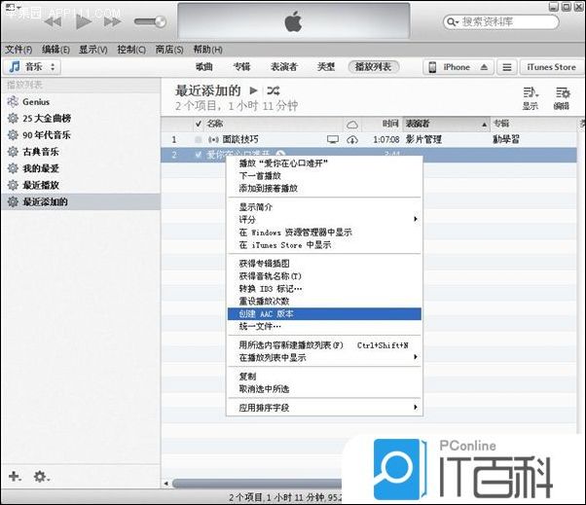This screenshot has height=505, width=586.
Task: Expand the 在播放列表中显示 submenu
Action: point(324,358)
